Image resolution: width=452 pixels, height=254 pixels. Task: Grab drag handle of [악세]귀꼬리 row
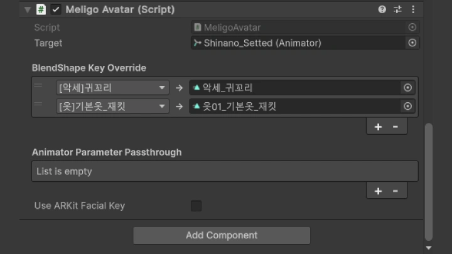38,87
